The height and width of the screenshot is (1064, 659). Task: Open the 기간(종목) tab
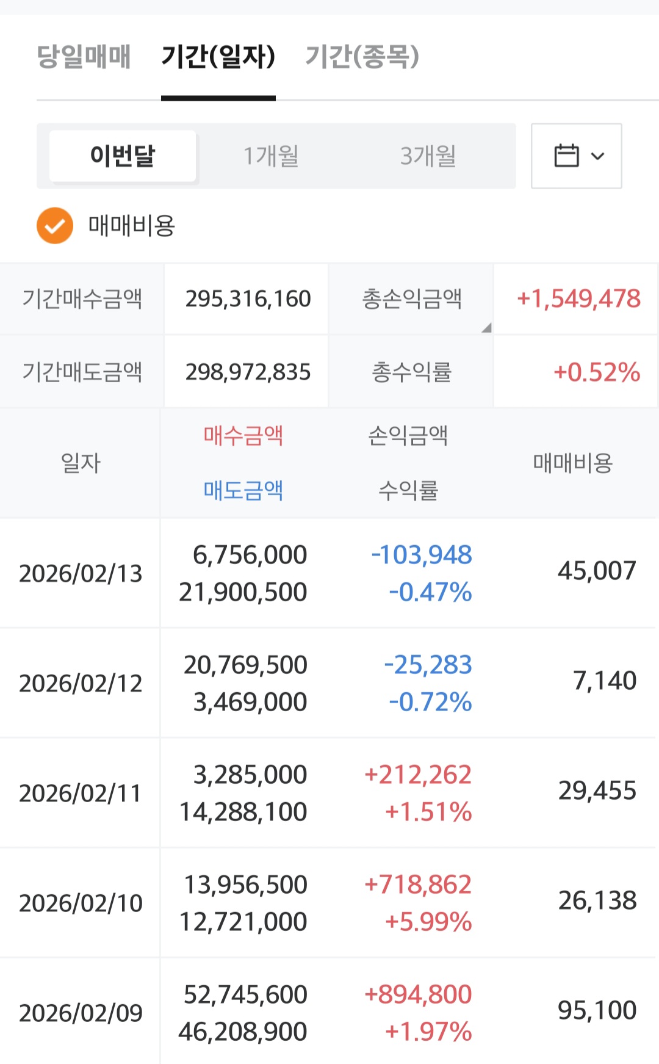362,57
